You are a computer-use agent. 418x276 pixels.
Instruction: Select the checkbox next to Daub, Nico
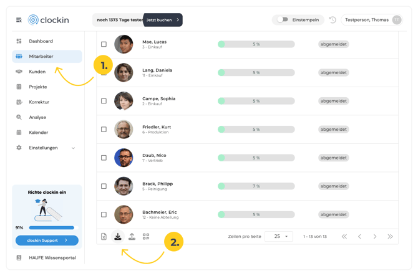pos(104,158)
